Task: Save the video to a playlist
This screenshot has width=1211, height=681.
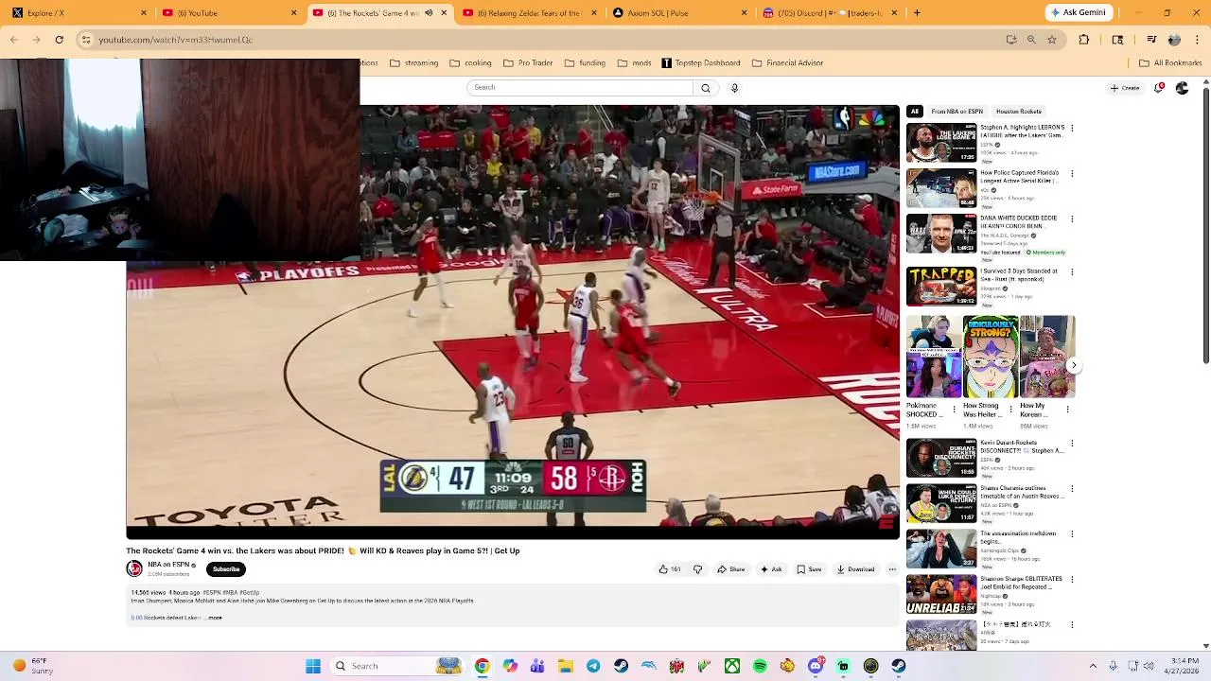Action: pyautogui.click(x=809, y=569)
